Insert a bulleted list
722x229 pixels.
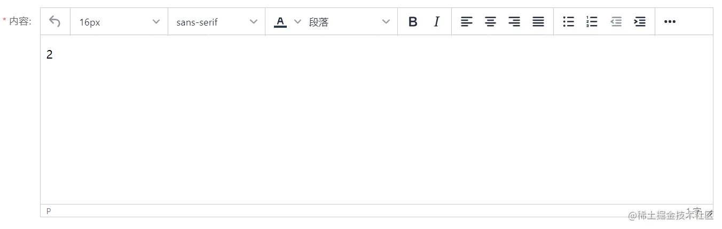[x=569, y=22]
